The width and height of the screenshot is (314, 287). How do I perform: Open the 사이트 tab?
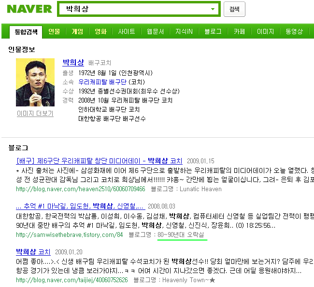click(127, 31)
